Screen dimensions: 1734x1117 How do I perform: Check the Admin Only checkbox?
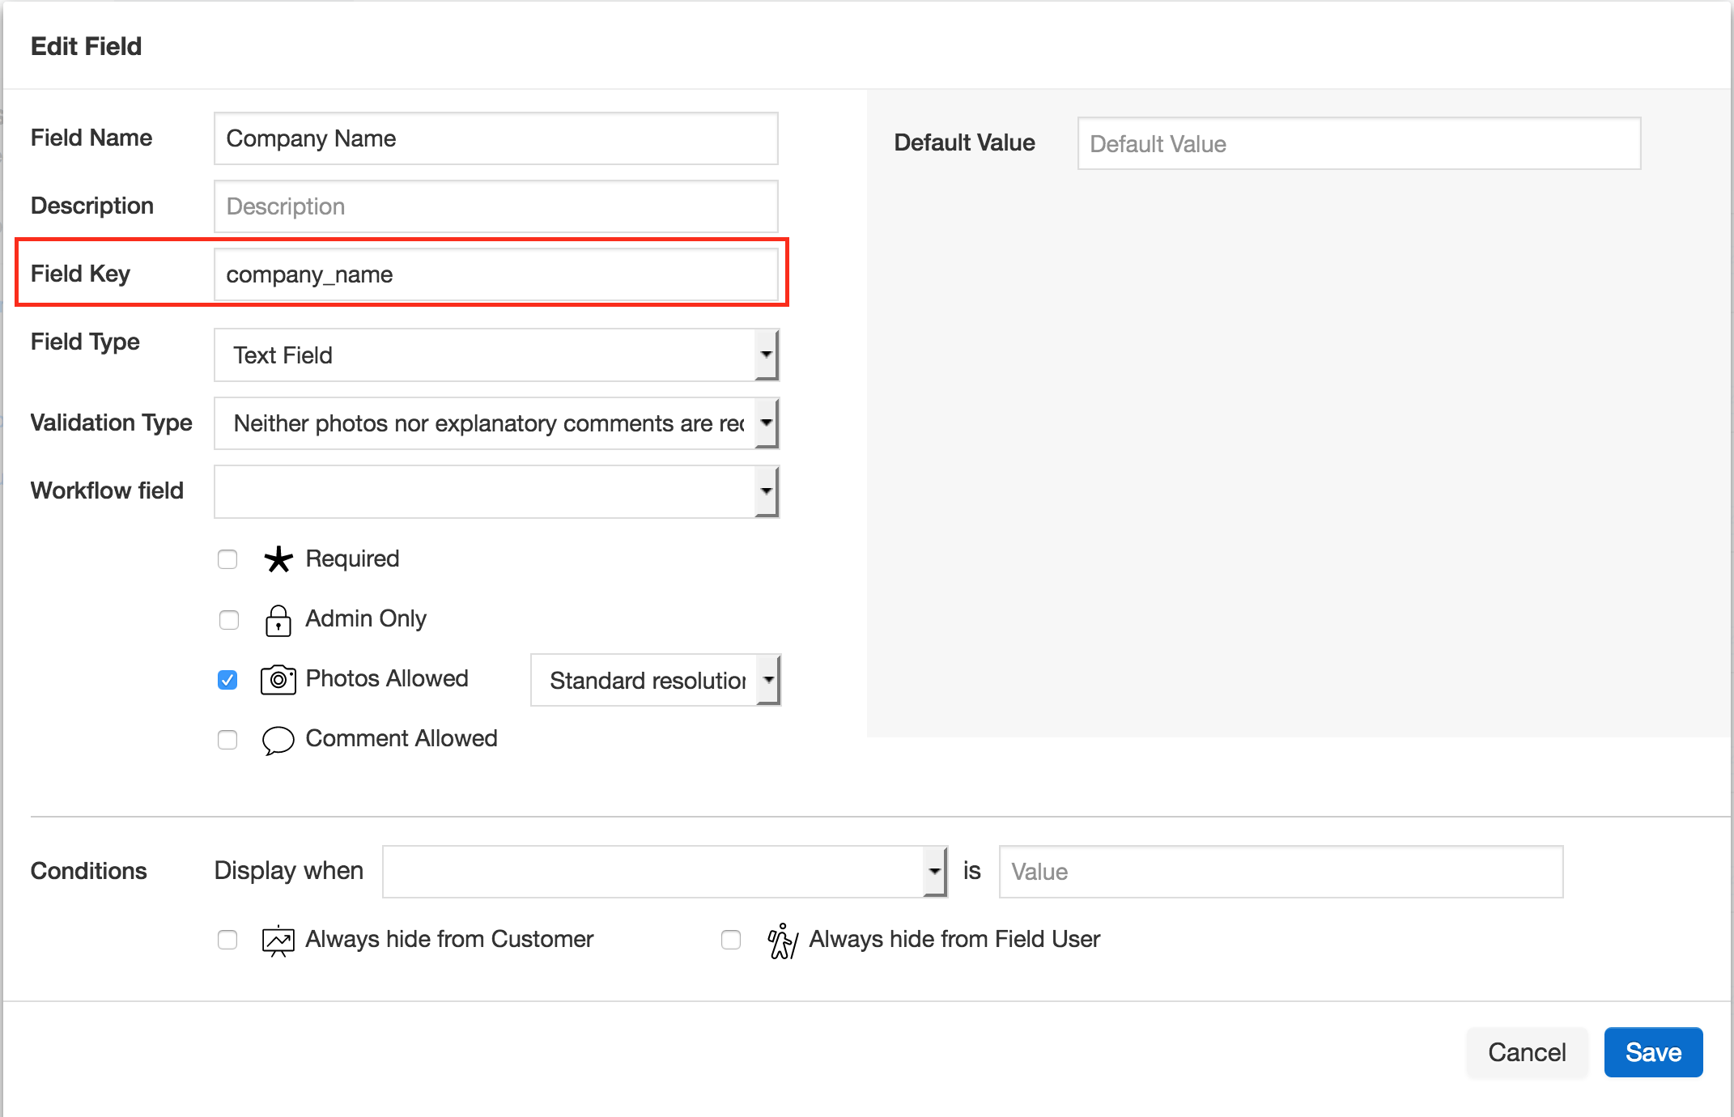point(229,620)
